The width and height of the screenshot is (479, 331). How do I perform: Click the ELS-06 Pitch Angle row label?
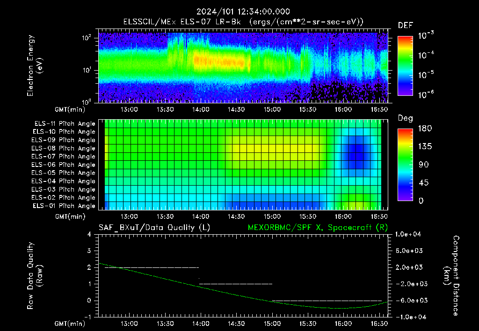coord(63,165)
